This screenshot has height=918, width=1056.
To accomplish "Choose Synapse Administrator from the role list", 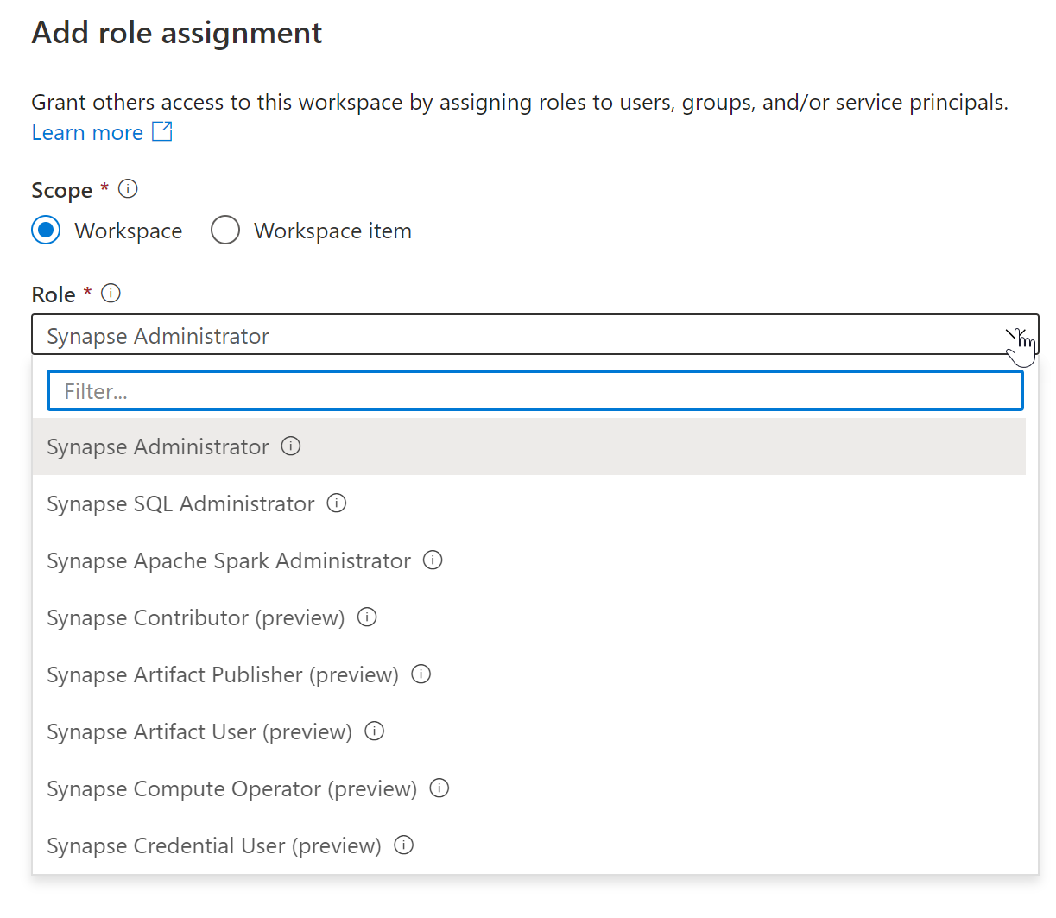I will (158, 447).
